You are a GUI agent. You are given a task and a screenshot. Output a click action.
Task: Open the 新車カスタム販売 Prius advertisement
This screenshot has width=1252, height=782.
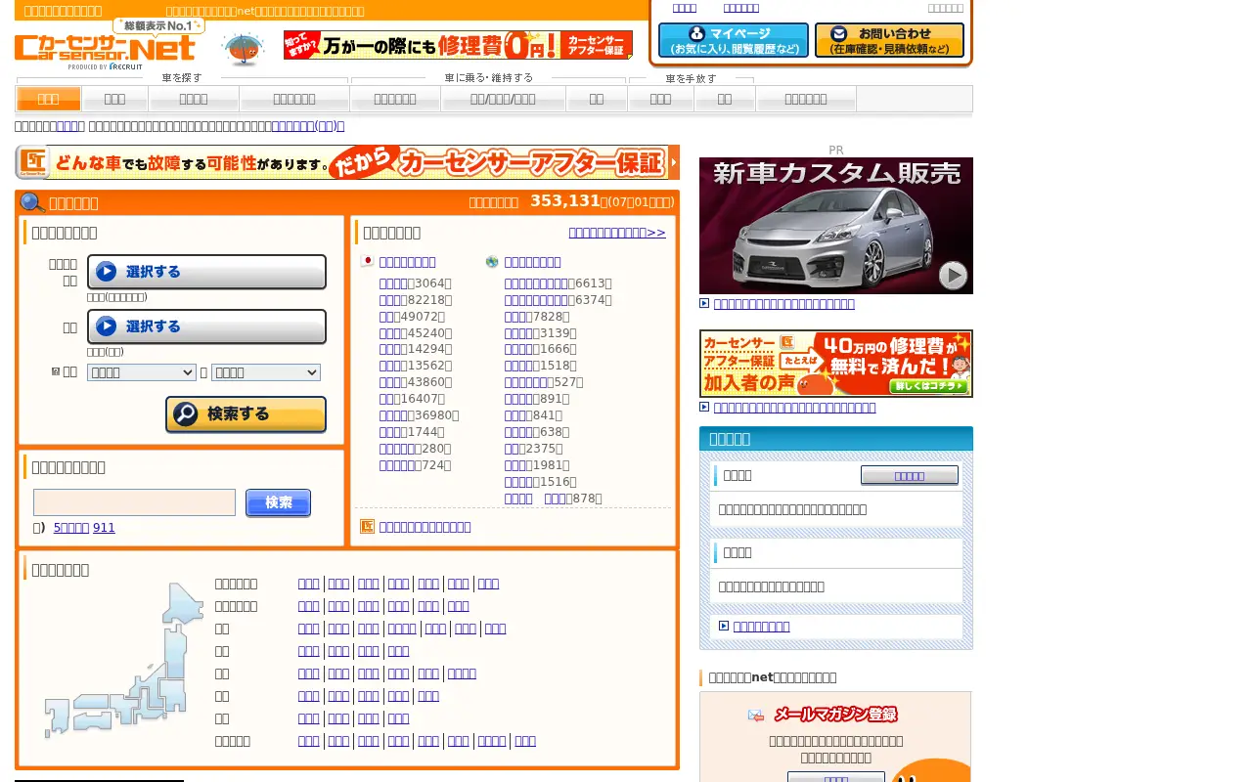(x=836, y=226)
